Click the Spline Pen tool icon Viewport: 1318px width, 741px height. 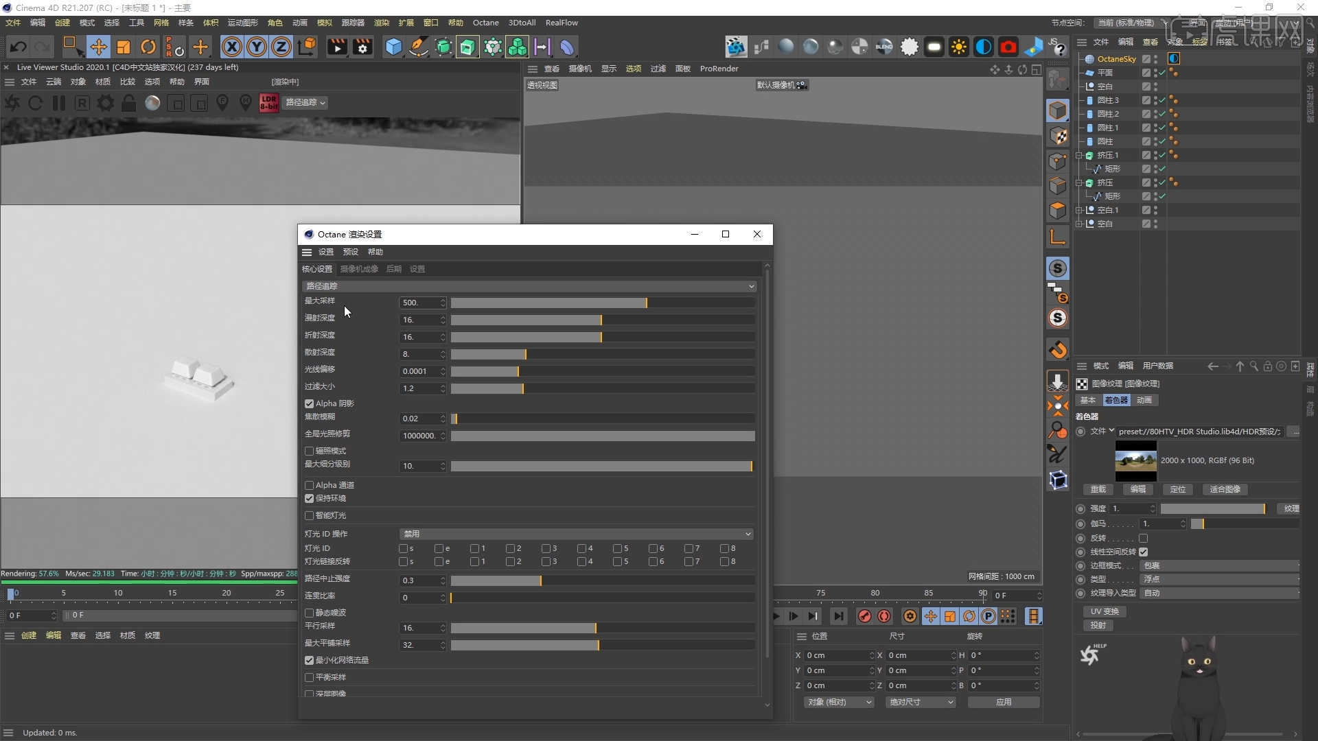[x=418, y=47]
